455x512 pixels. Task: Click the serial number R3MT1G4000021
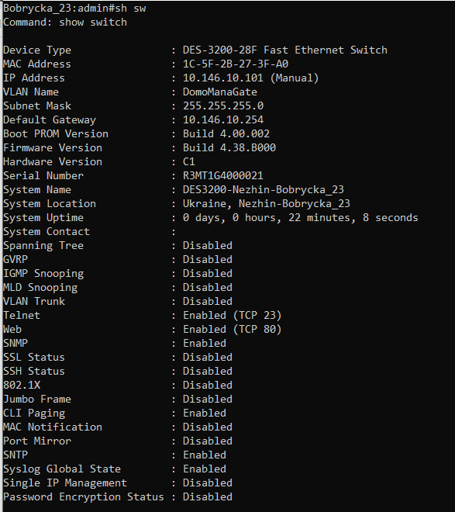(222, 175)
